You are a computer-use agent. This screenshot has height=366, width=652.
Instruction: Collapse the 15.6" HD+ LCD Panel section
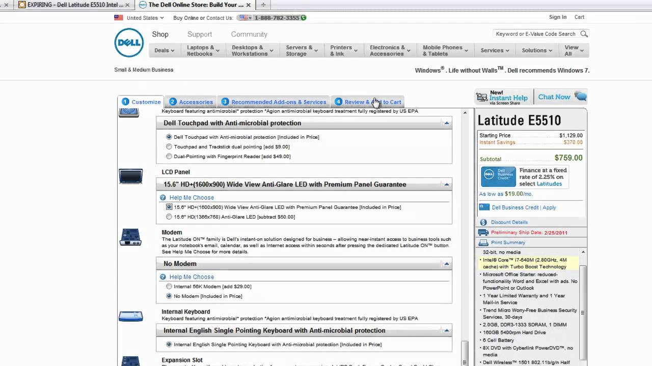[x=447, y=185]
